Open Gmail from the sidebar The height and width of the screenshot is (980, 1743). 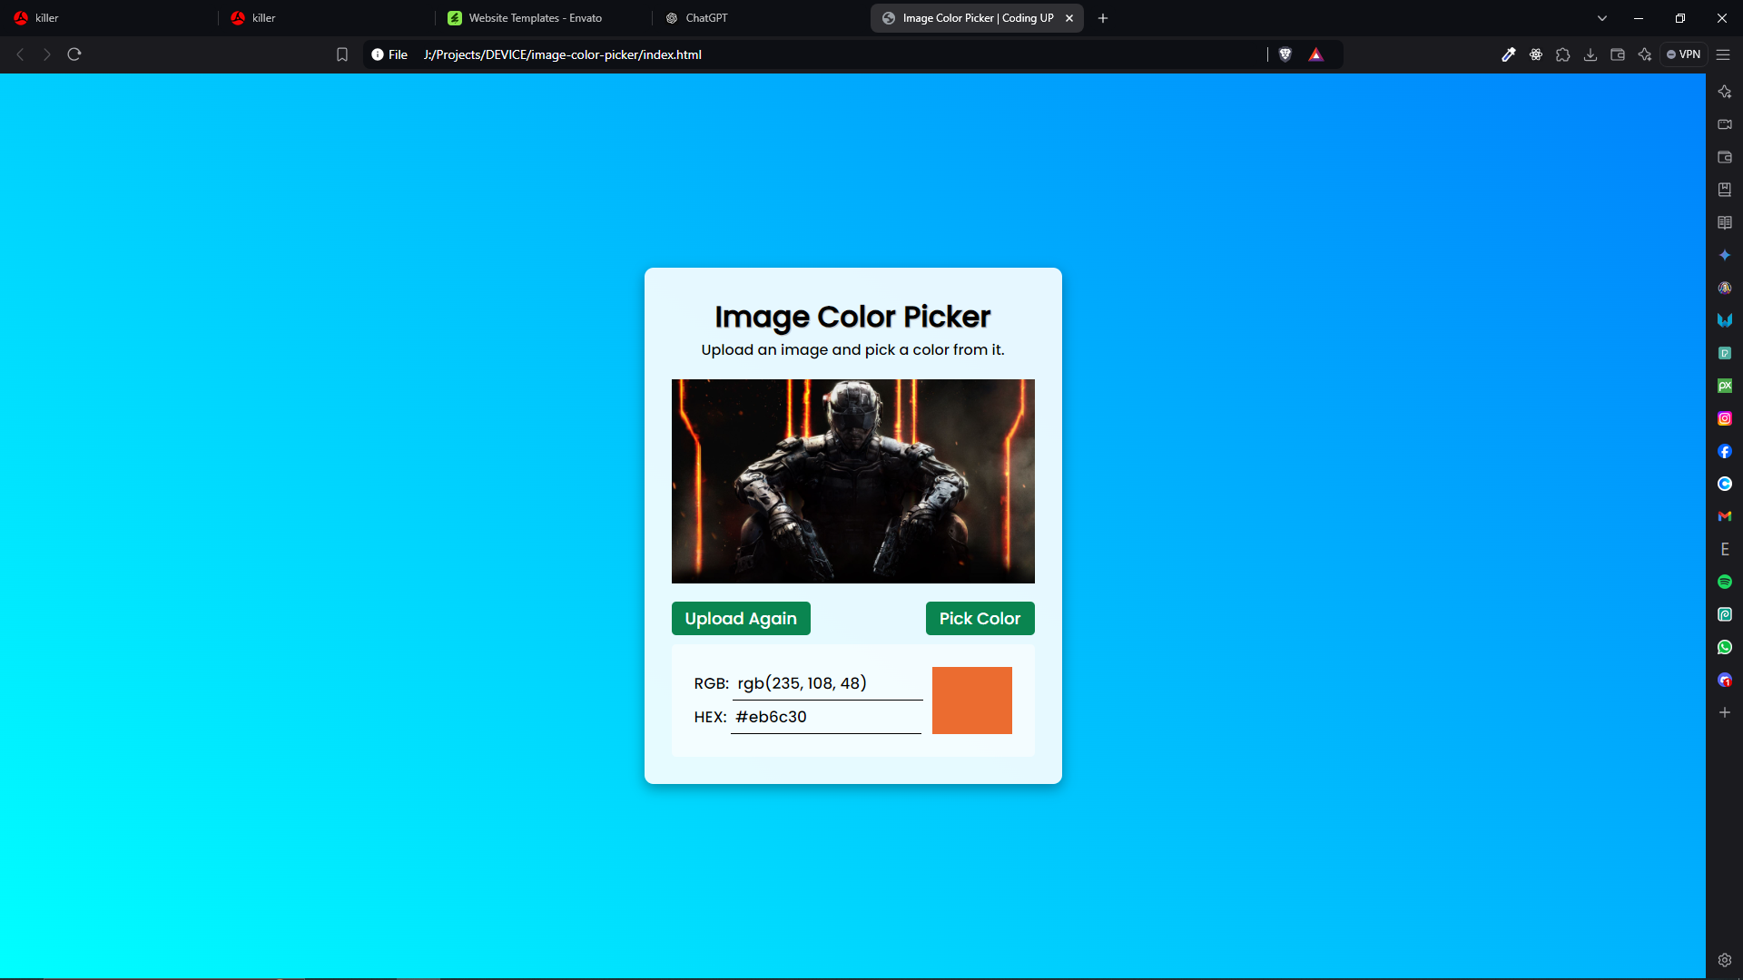(1725, 516)
